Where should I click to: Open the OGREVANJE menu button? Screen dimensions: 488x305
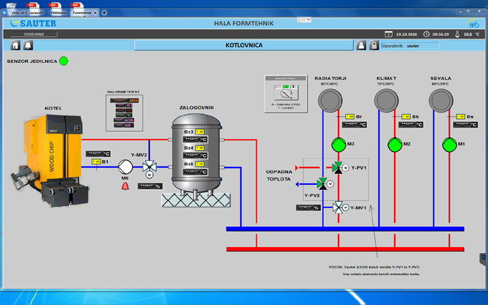pos(34,34)
